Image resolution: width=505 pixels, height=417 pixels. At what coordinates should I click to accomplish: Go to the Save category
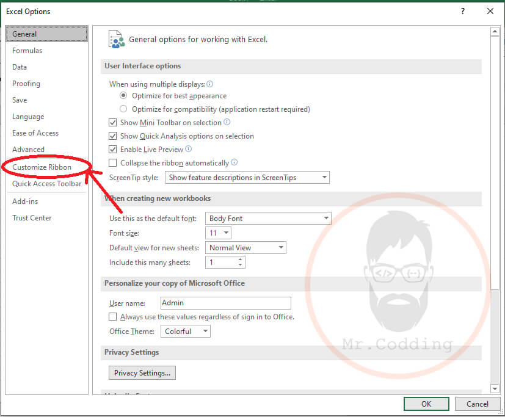pos(46,100)
